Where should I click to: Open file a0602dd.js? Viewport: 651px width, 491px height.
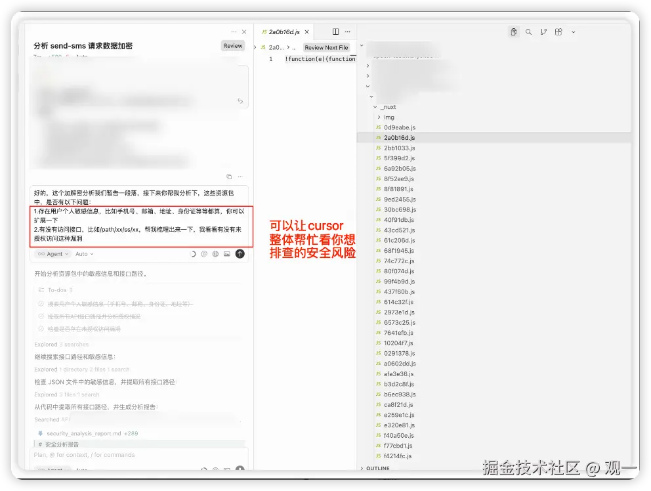coord(400,364)
